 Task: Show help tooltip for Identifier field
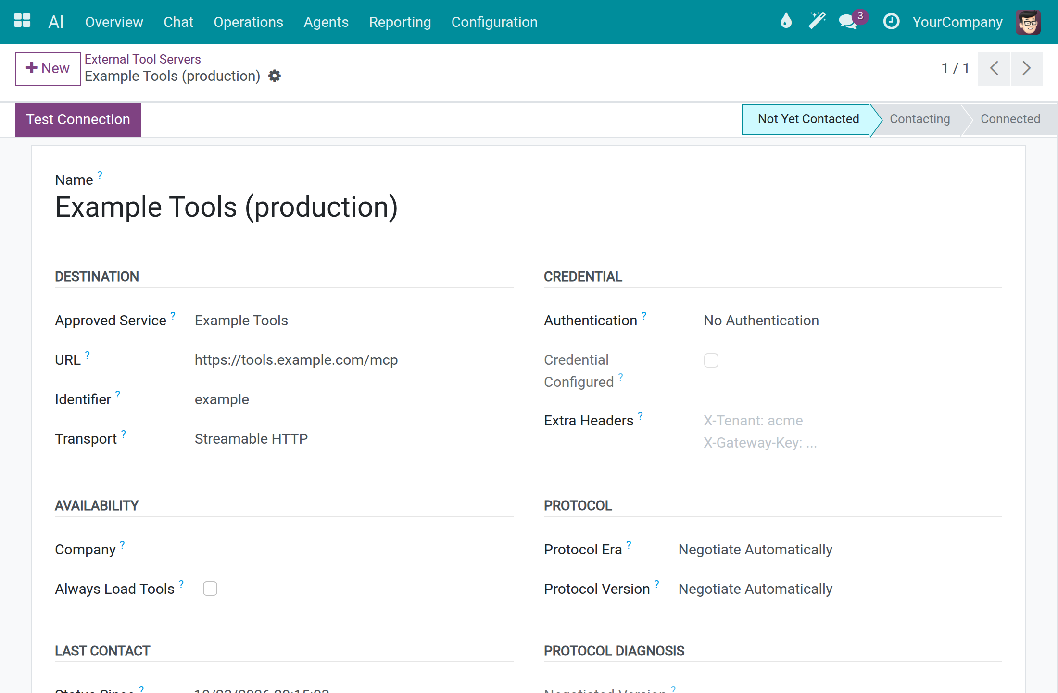[x=117, y=395]
